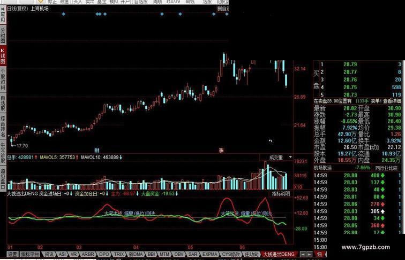
Task: Click the 买入 toolbar item
Action: click(78, 2)
